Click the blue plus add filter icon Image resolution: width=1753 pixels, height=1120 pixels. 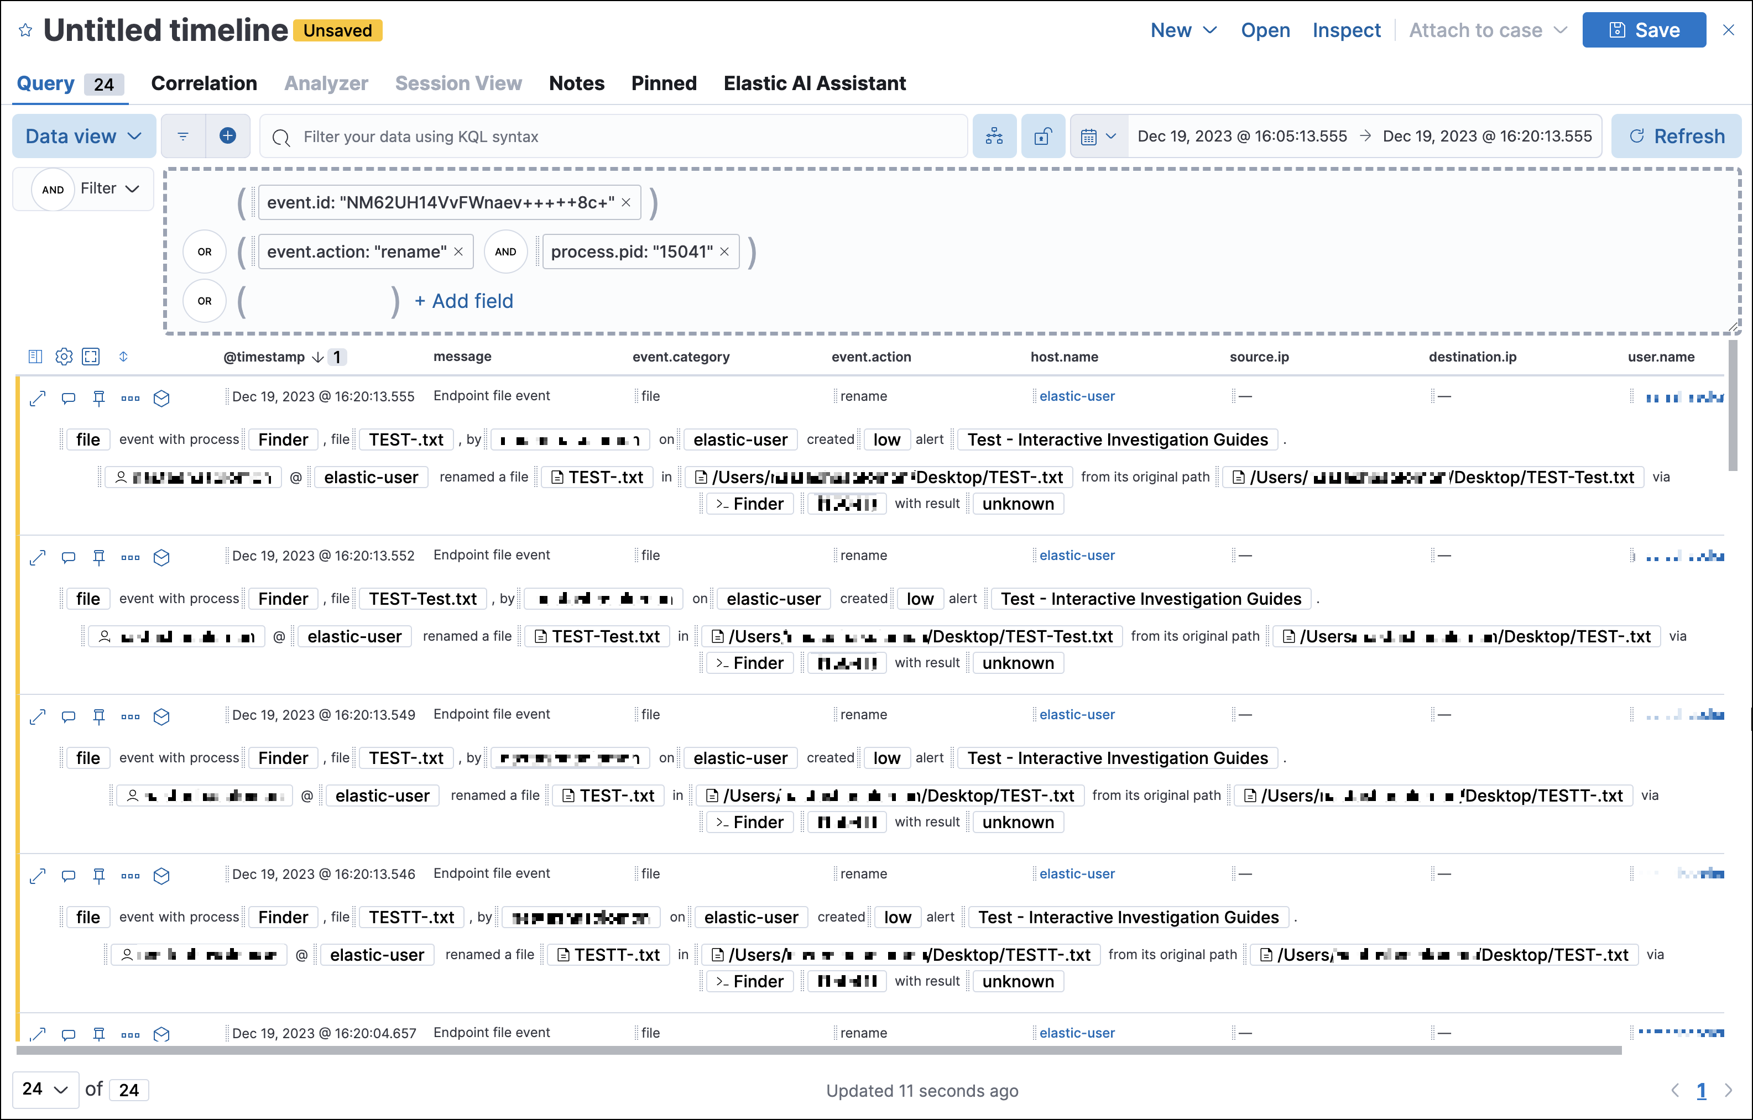coord(228,136)
